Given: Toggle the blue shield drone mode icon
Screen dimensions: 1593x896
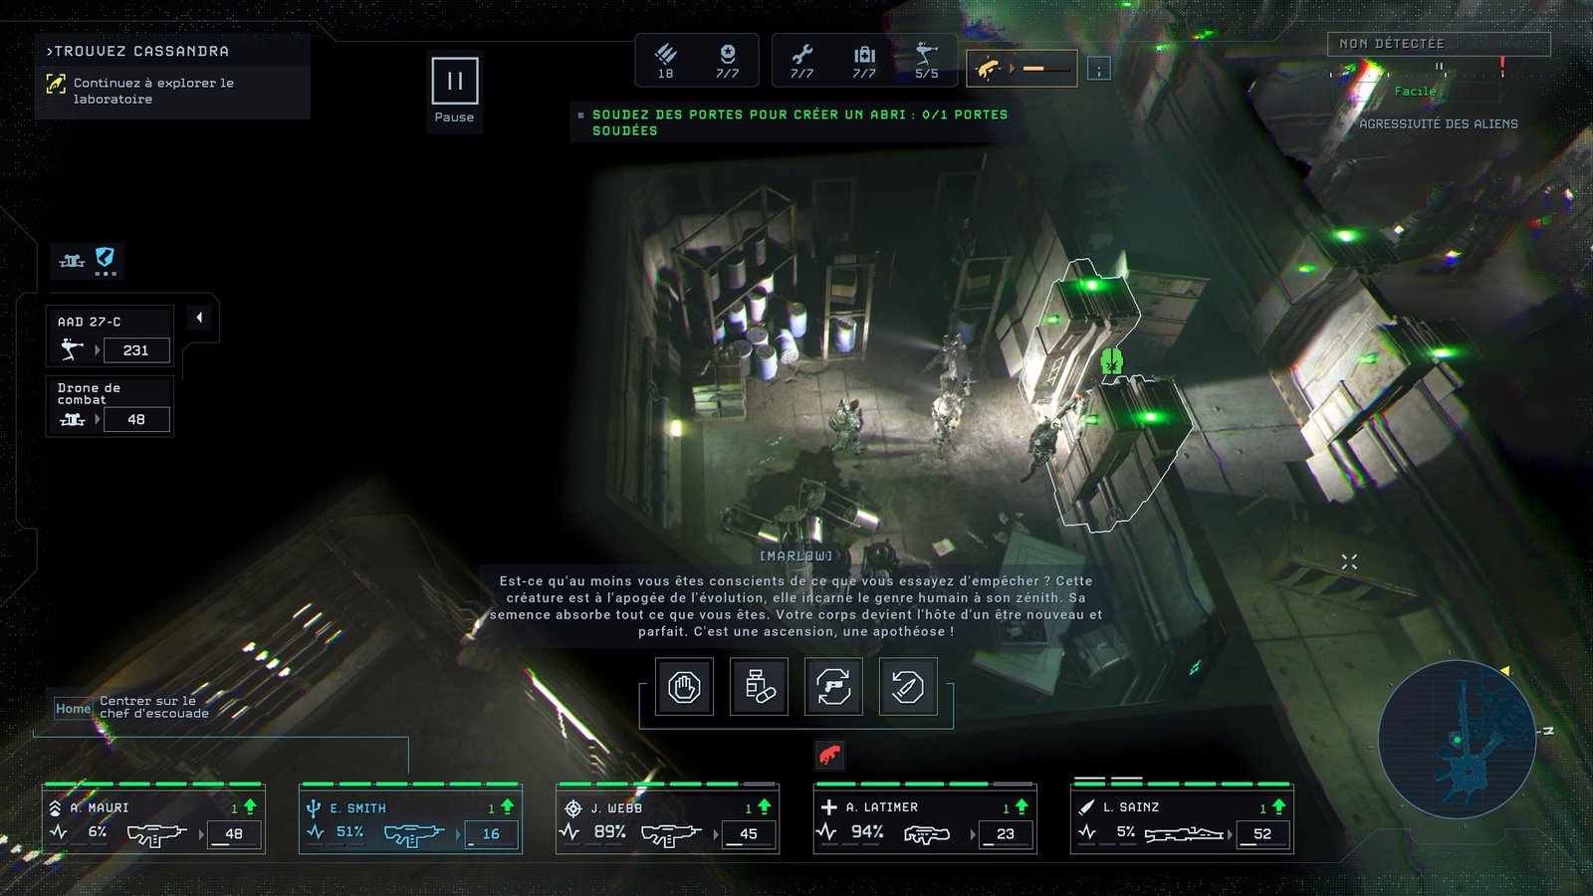Looking at the screenshot, I should click(105, 260).
